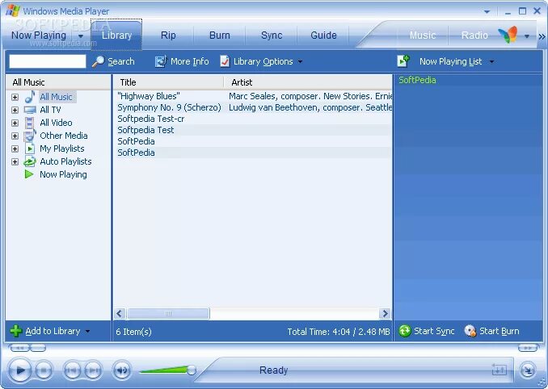Click the More Info icon
This screenshot has height=389, width=548.
(x=161, y=61)
